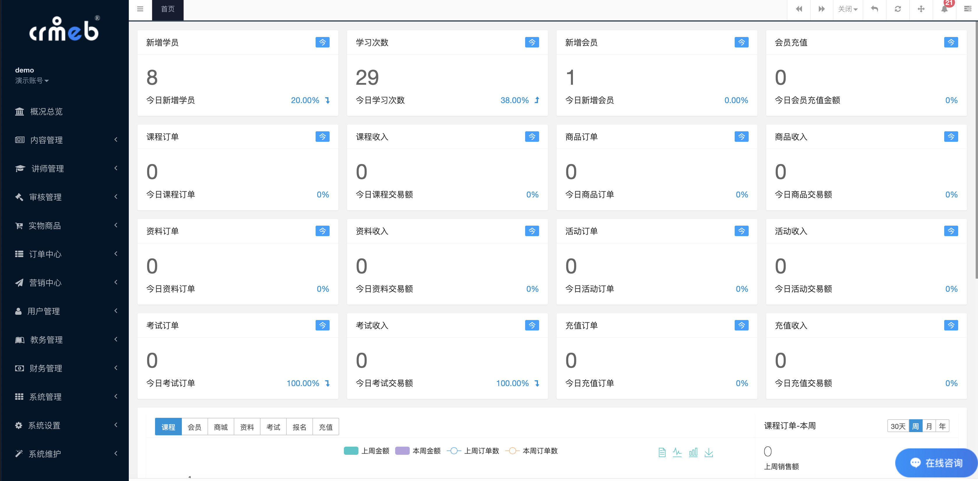
Task: Expand 实物商品 sidebar menu
Action: pyautogui.click(x=64, y=226)
